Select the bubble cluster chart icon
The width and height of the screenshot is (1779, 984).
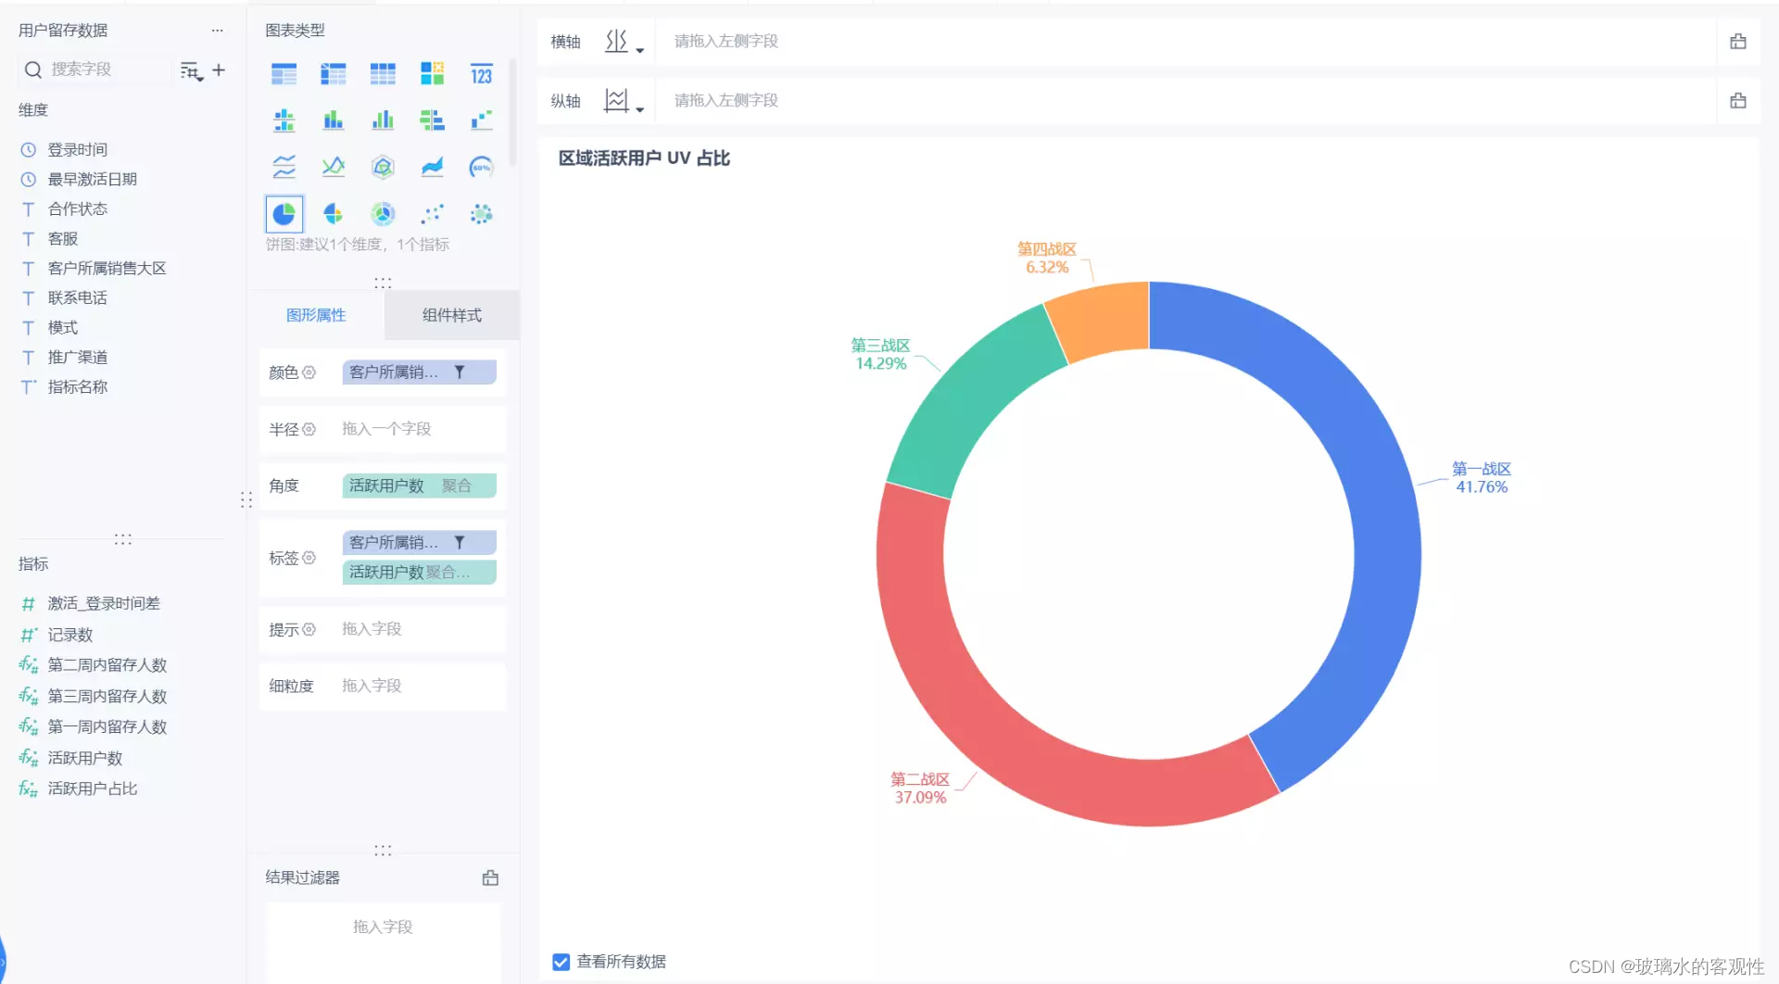[481, 214]
